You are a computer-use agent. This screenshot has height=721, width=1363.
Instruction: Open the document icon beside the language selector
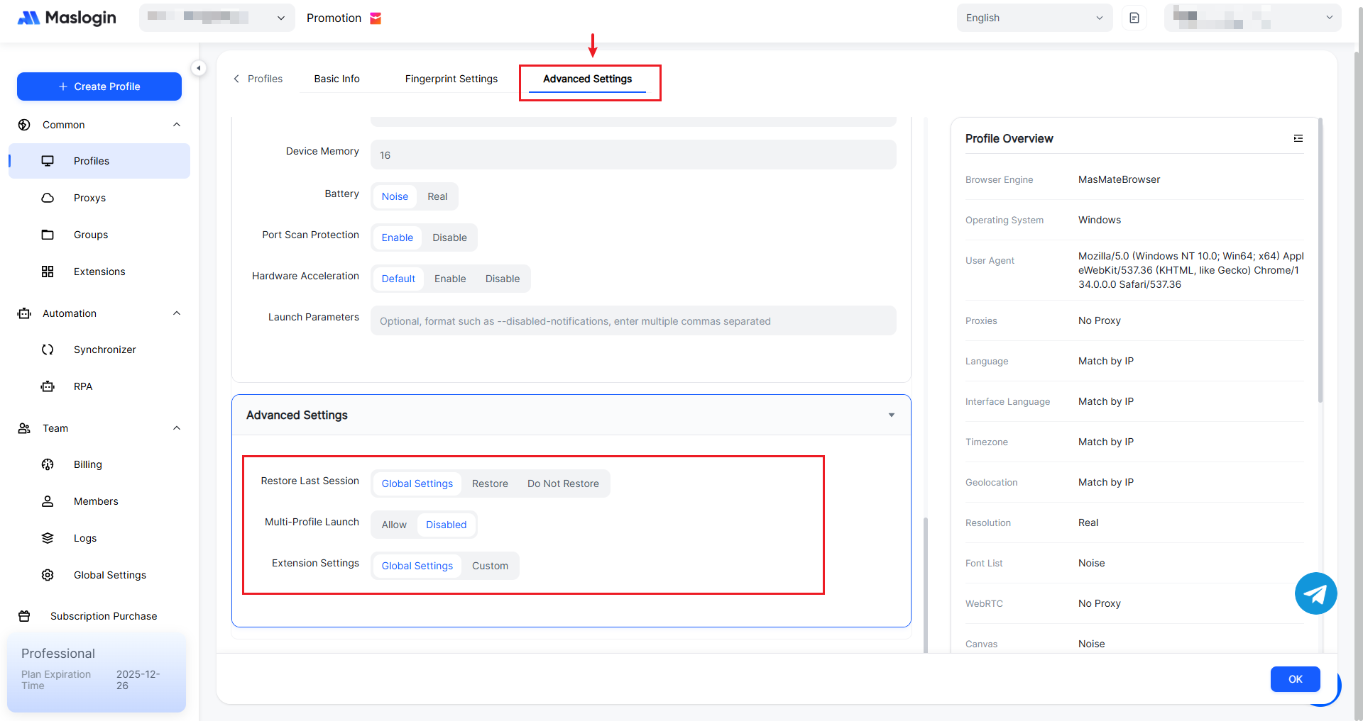1134,18
